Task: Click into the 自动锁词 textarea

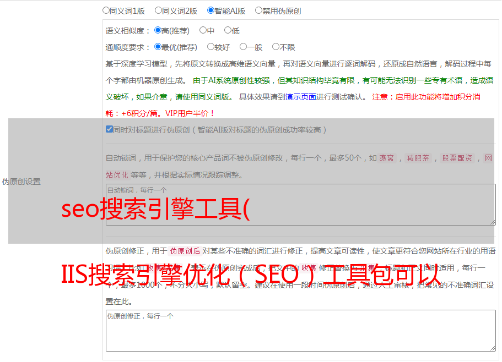Action: click(301, 205)
